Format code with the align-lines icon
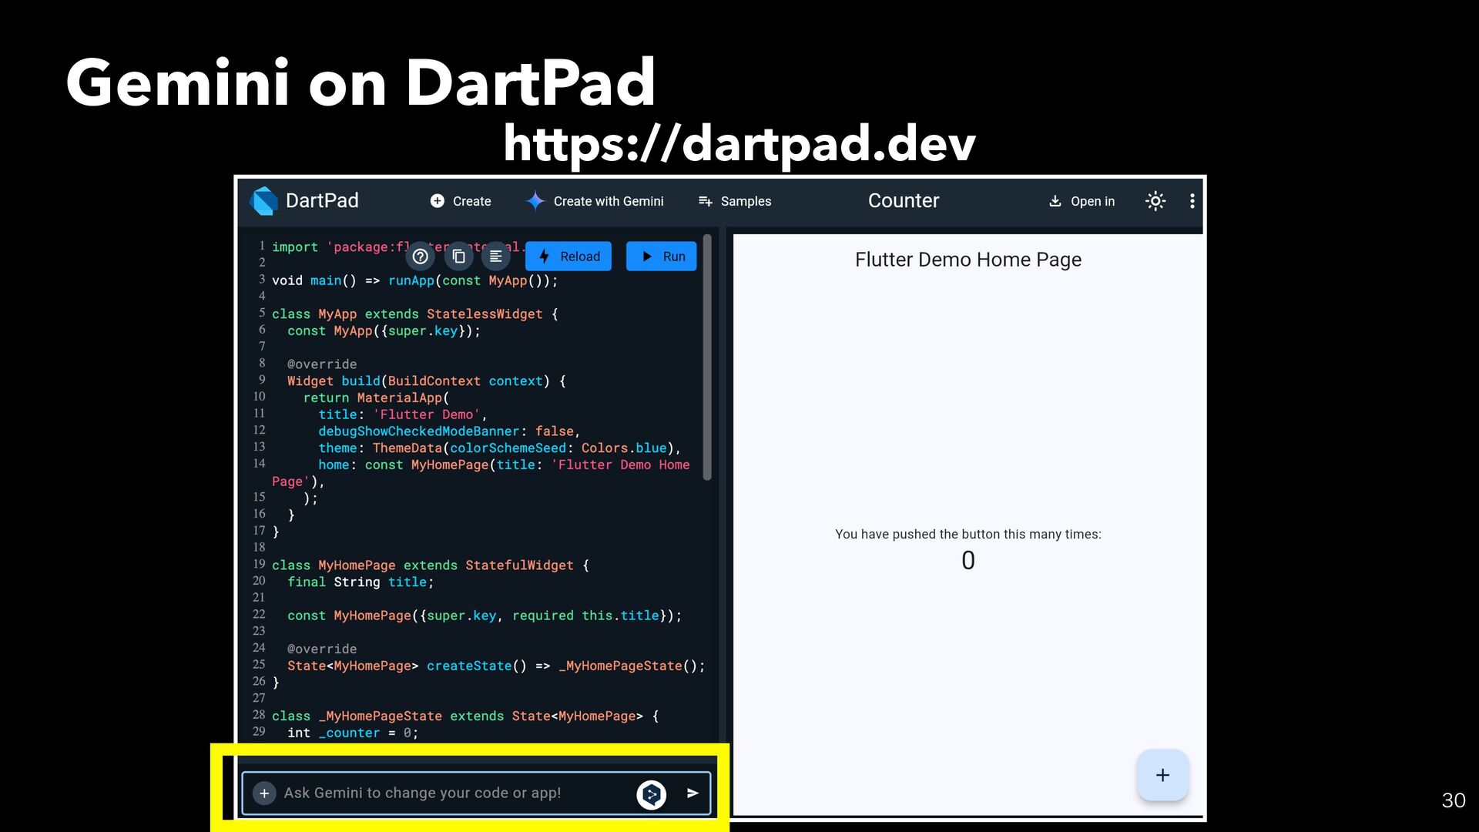Screen dimensions: 1479x832 [496, 257]
